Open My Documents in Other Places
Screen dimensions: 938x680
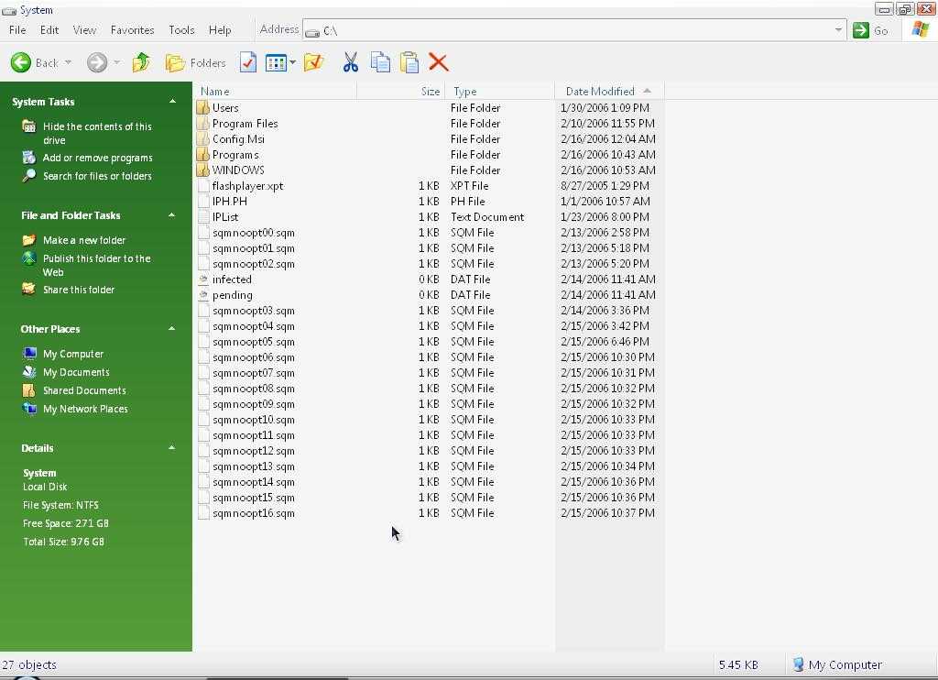pos(76,372)
